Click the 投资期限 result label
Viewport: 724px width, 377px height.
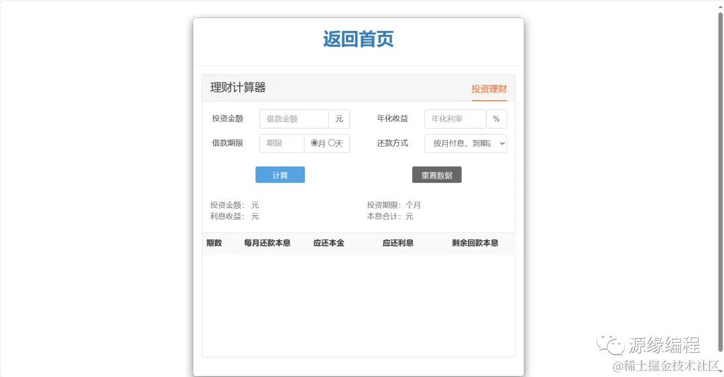click(384, 205)
